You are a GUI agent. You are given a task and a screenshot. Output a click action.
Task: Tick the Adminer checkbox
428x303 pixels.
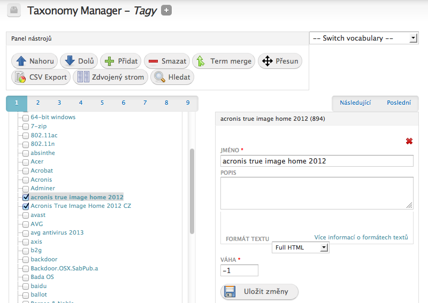click(26, 189)
